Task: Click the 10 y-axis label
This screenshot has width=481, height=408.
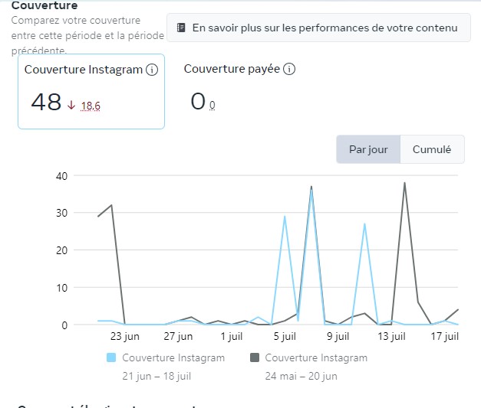Action: [x=61, y=288]
